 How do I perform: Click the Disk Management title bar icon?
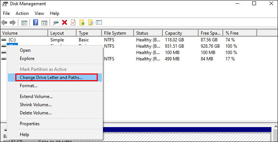tap(5, 4)
